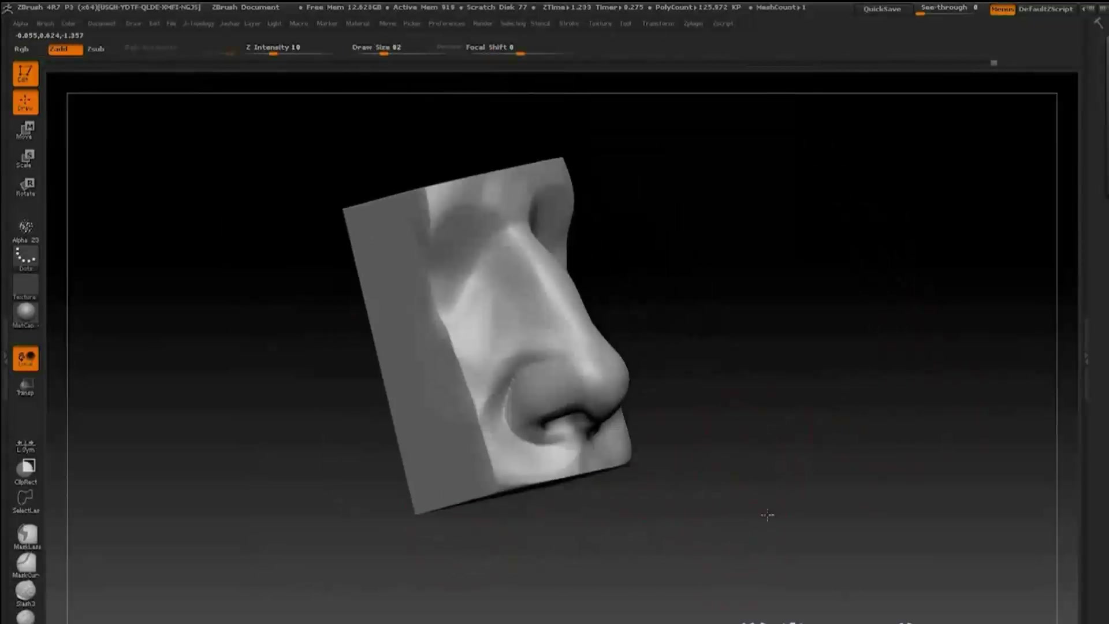The height and width of the screenshot is (624, 1109).
Task: Open the Preferences menu
Action: (446, 24)
